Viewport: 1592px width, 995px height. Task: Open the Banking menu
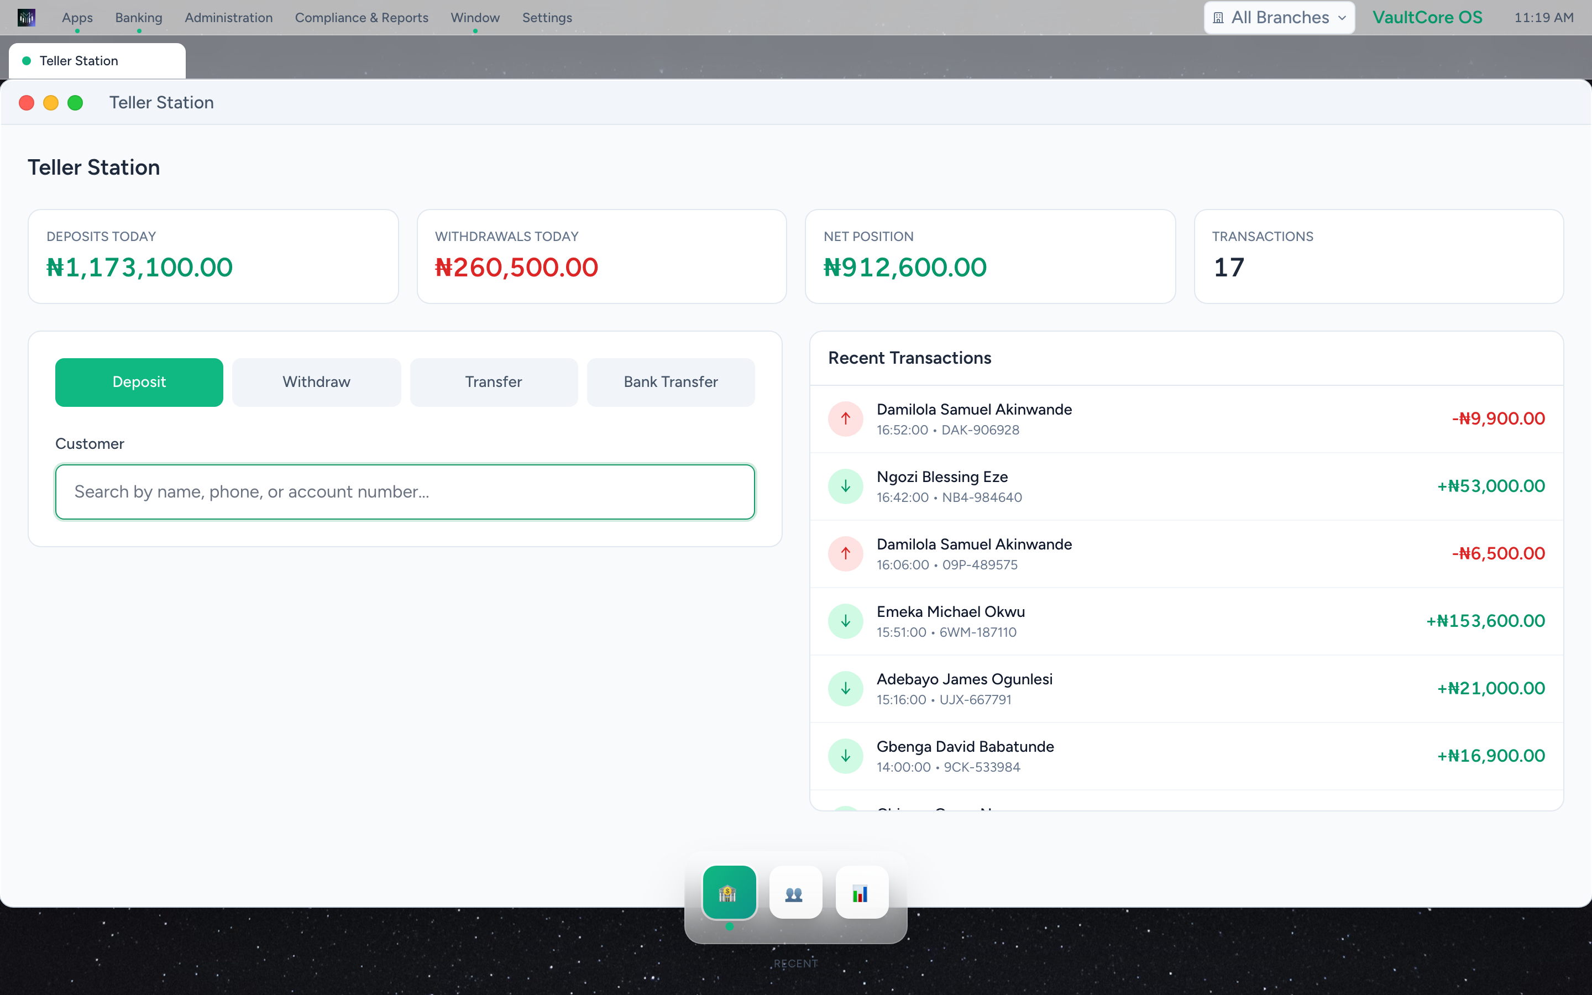coord(139,18)
